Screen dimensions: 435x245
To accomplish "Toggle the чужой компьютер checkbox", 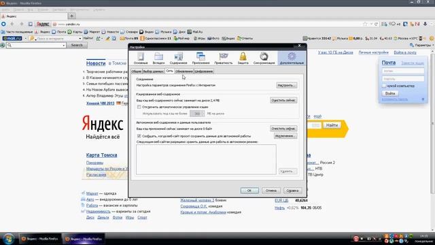I will click(x=384, y=86).
